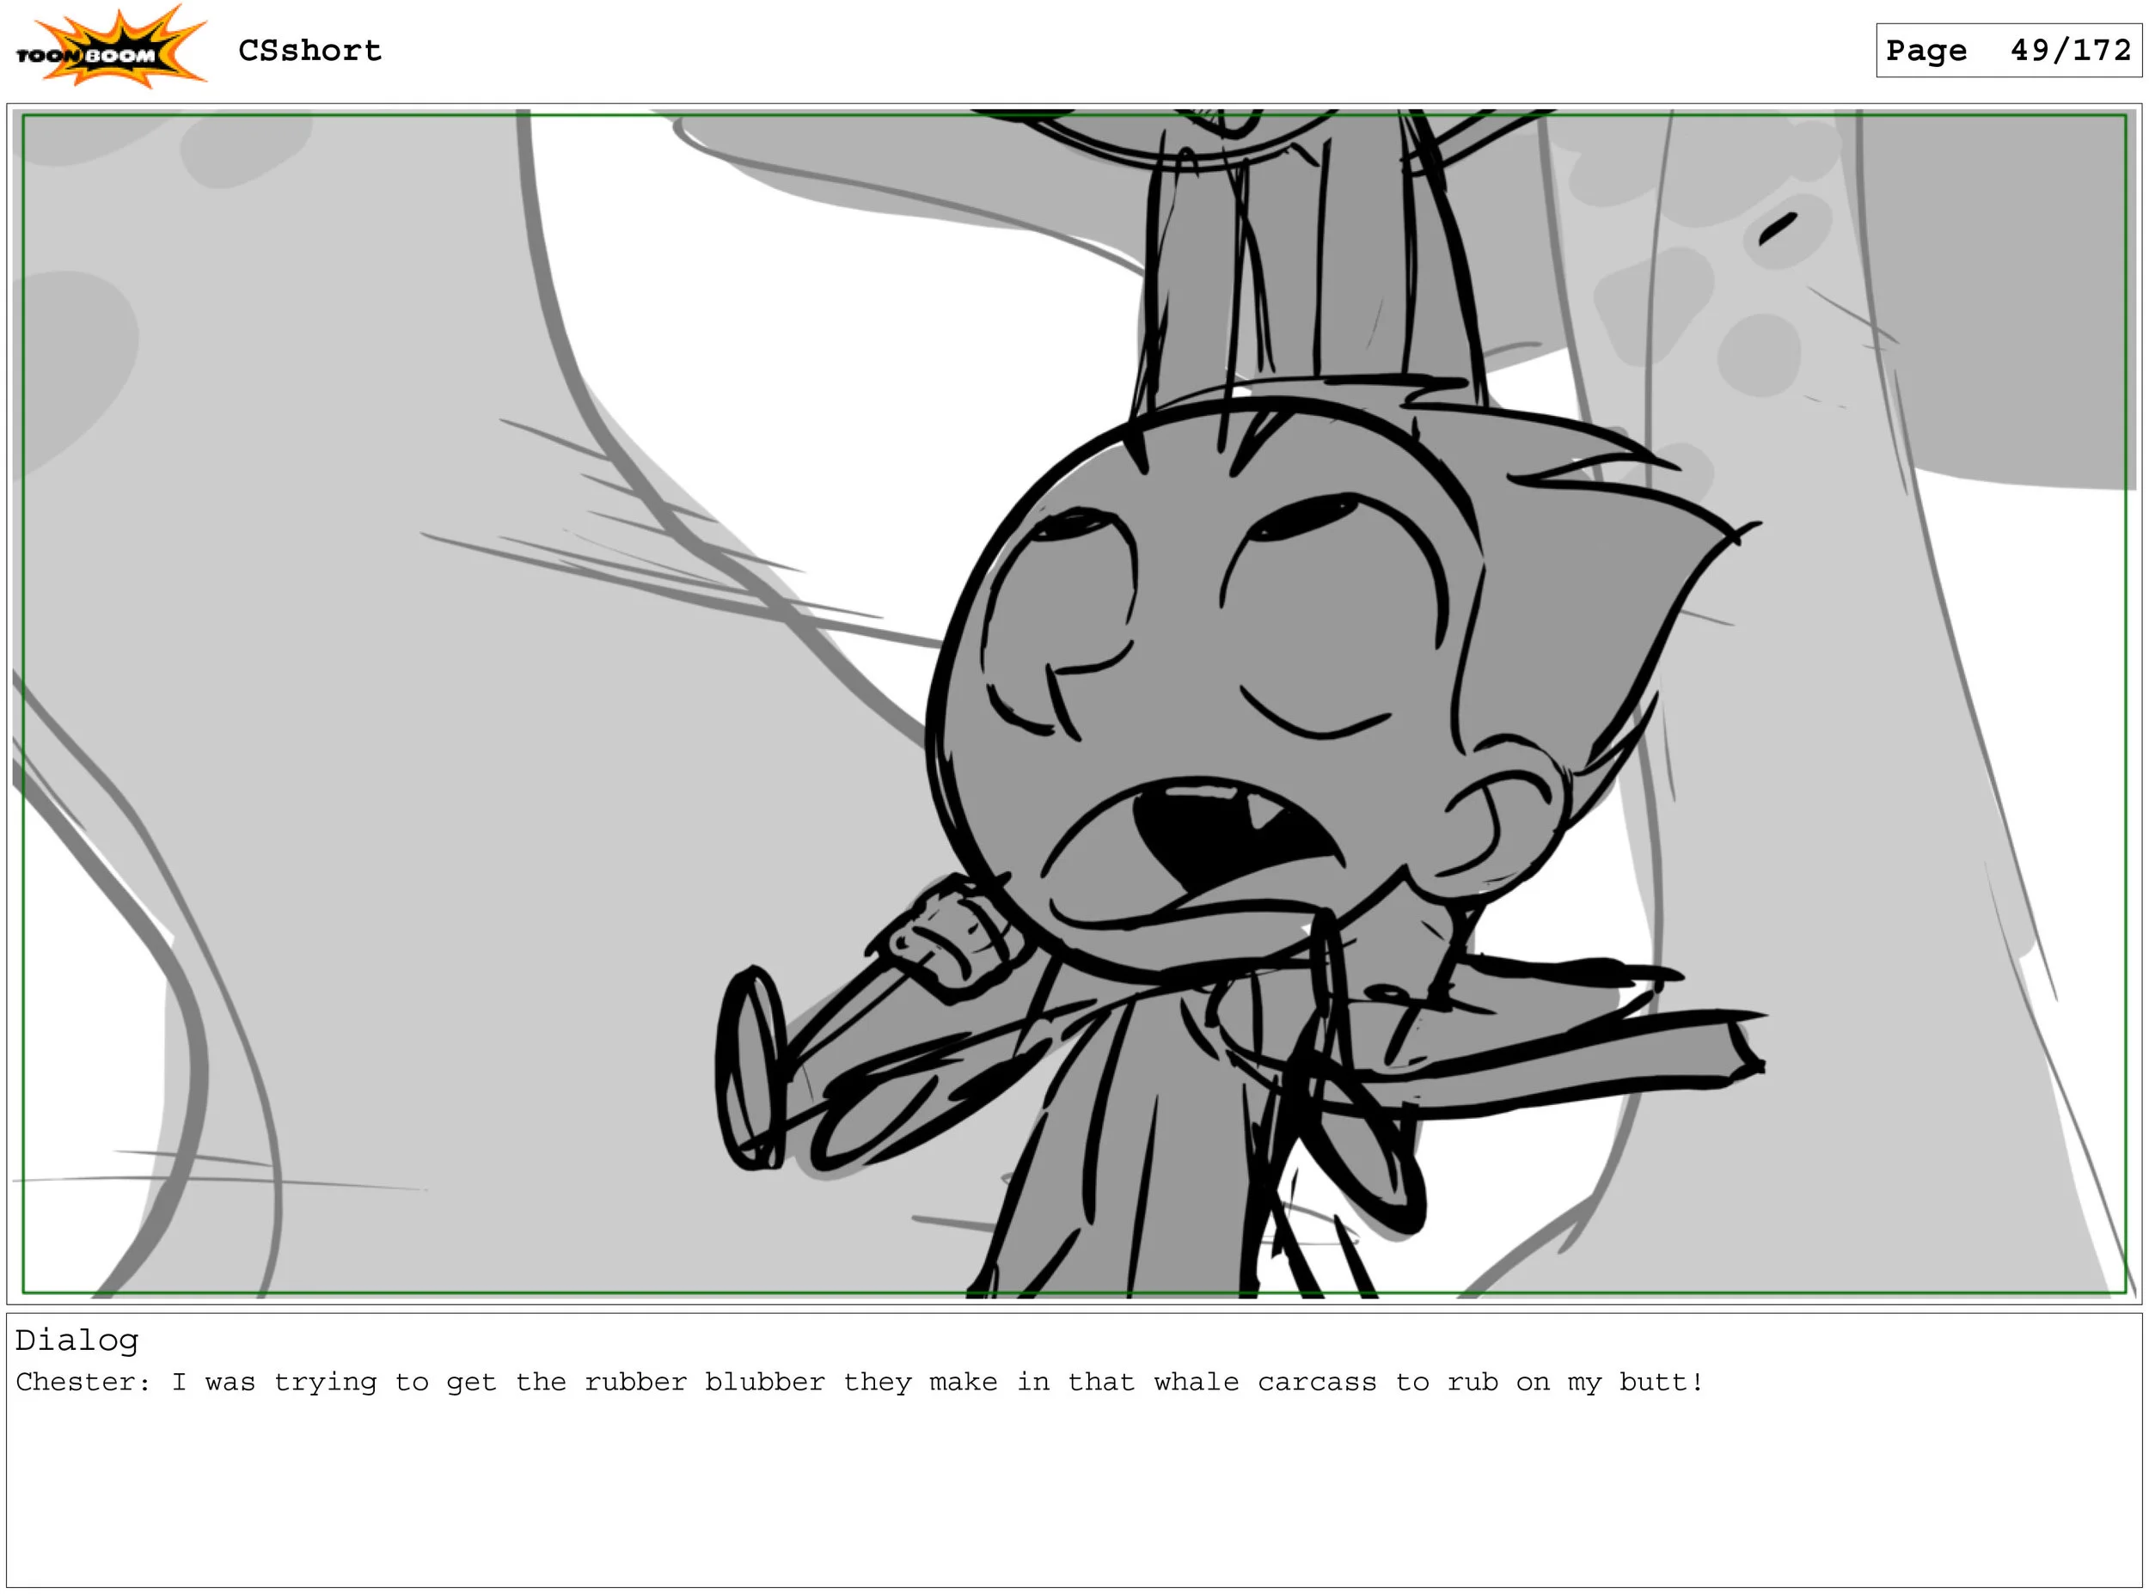
Task: Click the telescope lens in character's hand
Action: pyautogui.click(x=750, y=1069)
